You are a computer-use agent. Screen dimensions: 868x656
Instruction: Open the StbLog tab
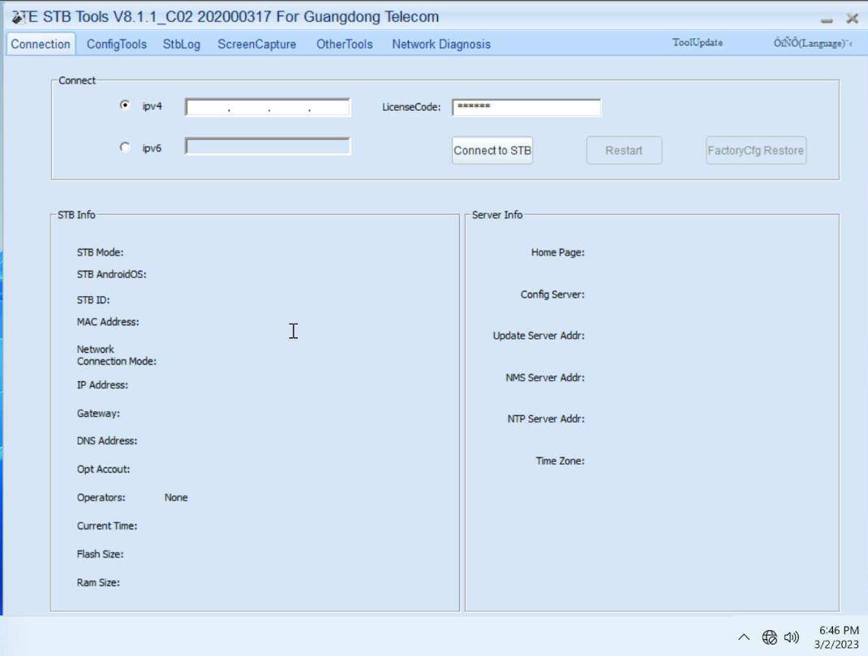click(182, 45)
